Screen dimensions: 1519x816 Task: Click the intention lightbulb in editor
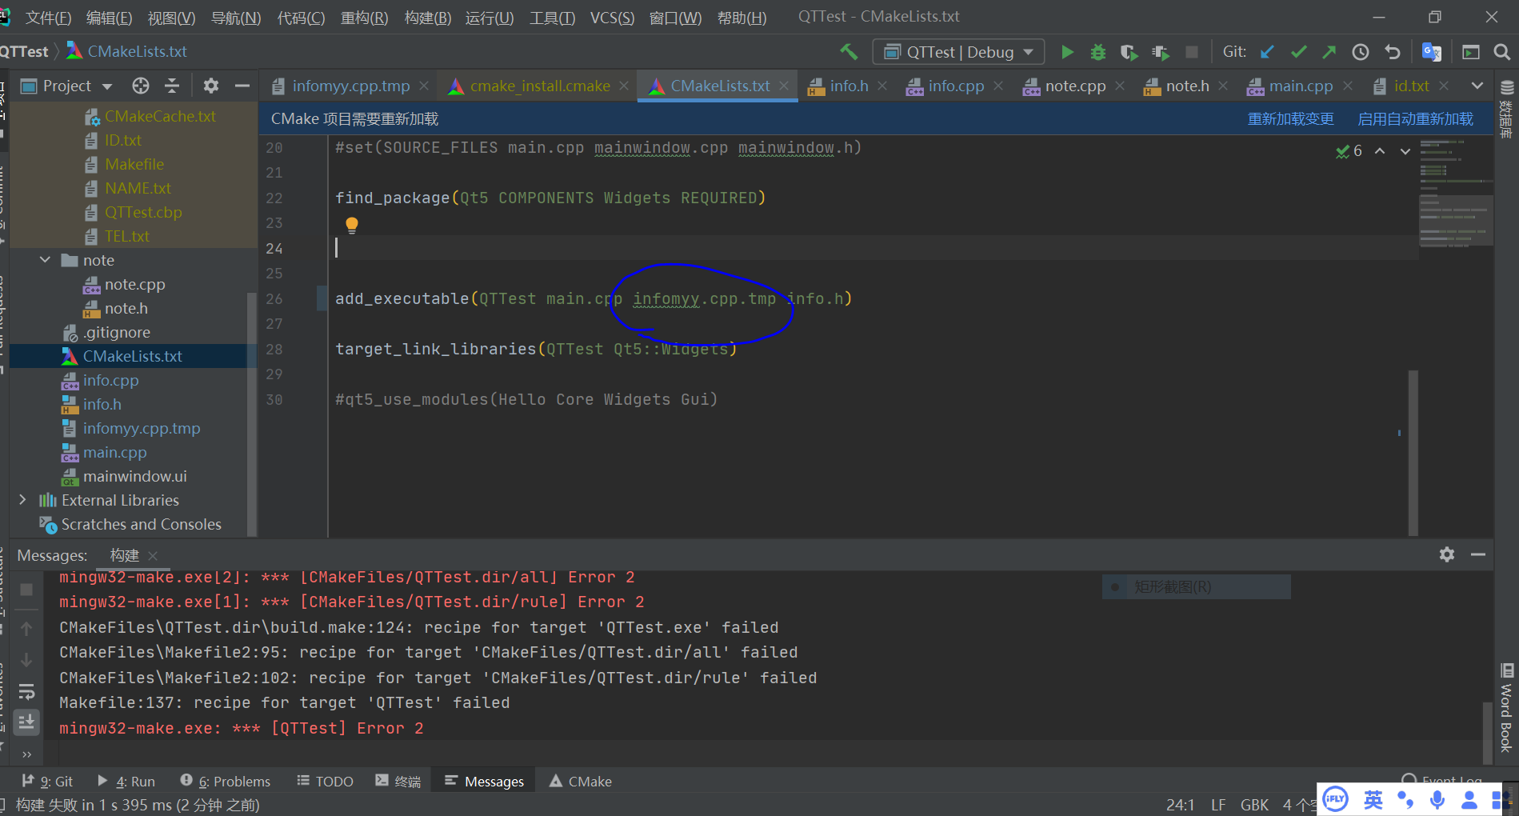351,225
